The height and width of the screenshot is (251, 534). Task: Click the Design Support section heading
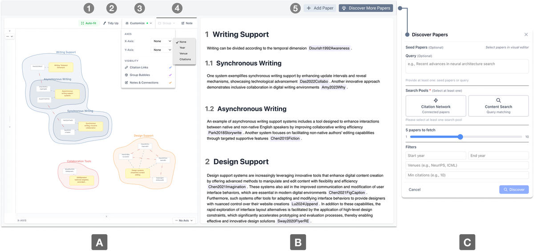point(241,162)
